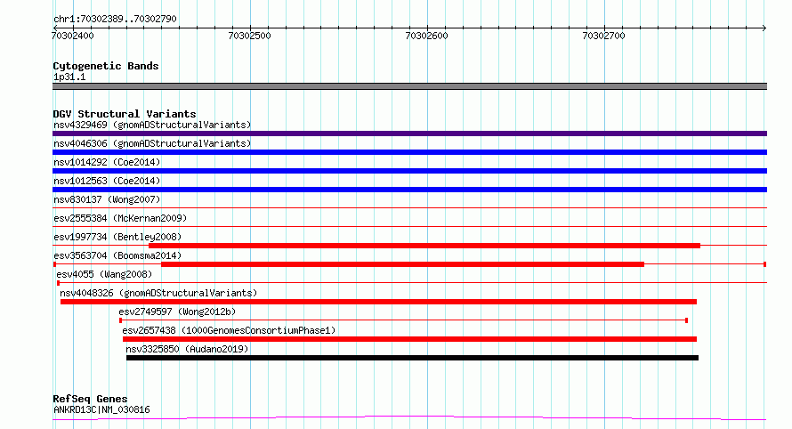Image resolution: width=792 pixels, height=429 pixels.
Task: Click the red esv2657438 variant bar
Action: point(409,339)
